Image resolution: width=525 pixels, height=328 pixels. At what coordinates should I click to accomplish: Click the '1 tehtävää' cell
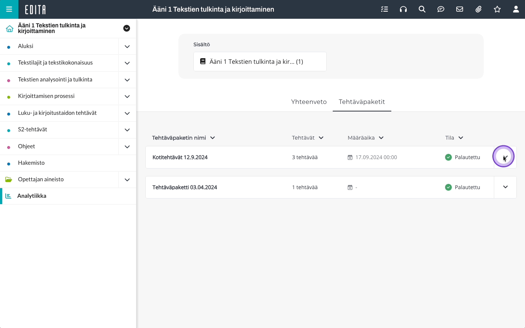pos(305,187)
